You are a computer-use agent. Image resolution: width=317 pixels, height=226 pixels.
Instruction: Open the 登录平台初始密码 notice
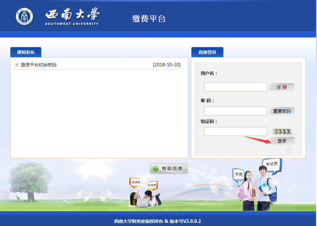(x=39, y=65)
